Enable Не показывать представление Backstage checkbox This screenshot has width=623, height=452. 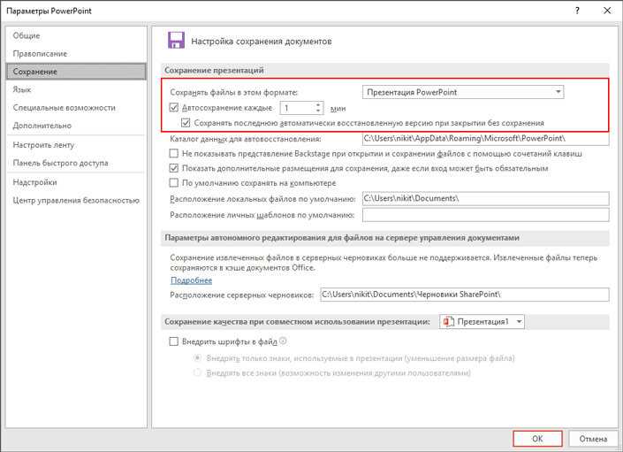[x=173, y=153]
